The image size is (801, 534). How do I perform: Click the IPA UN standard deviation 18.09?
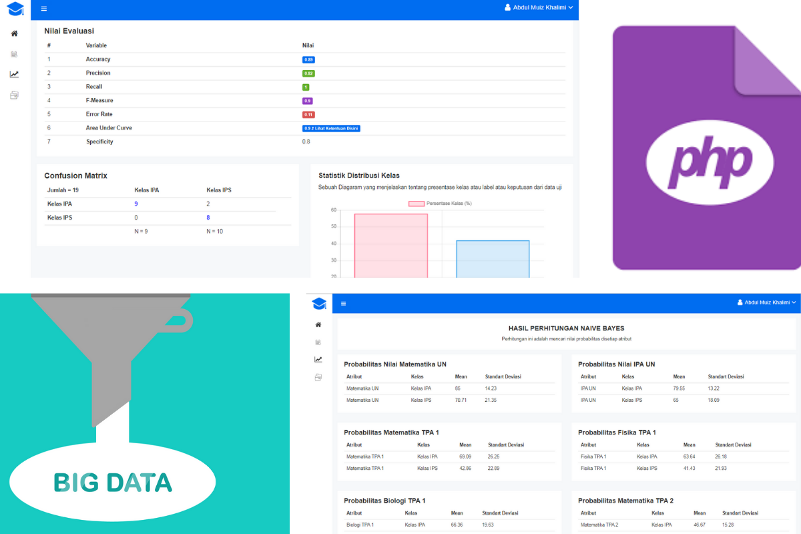point(714,400)
